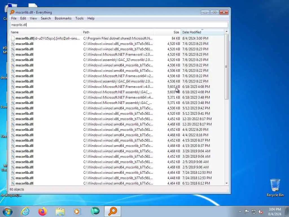Select the encrypted mscorlib.dll[id-uDYU5qcx] file
Viewport: 289px width, 217px height.
point(47,38)
